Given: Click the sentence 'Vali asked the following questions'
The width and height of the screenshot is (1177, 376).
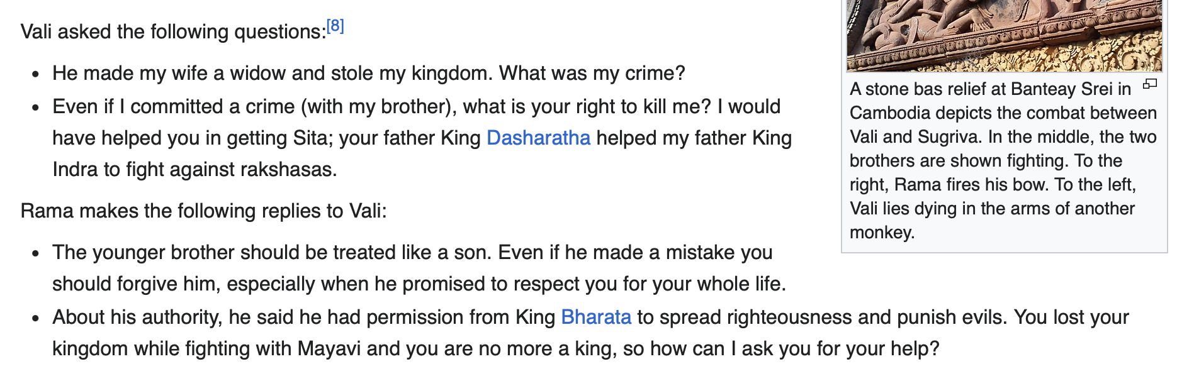Looking at the screenshot, I should (x=173, y=31).
